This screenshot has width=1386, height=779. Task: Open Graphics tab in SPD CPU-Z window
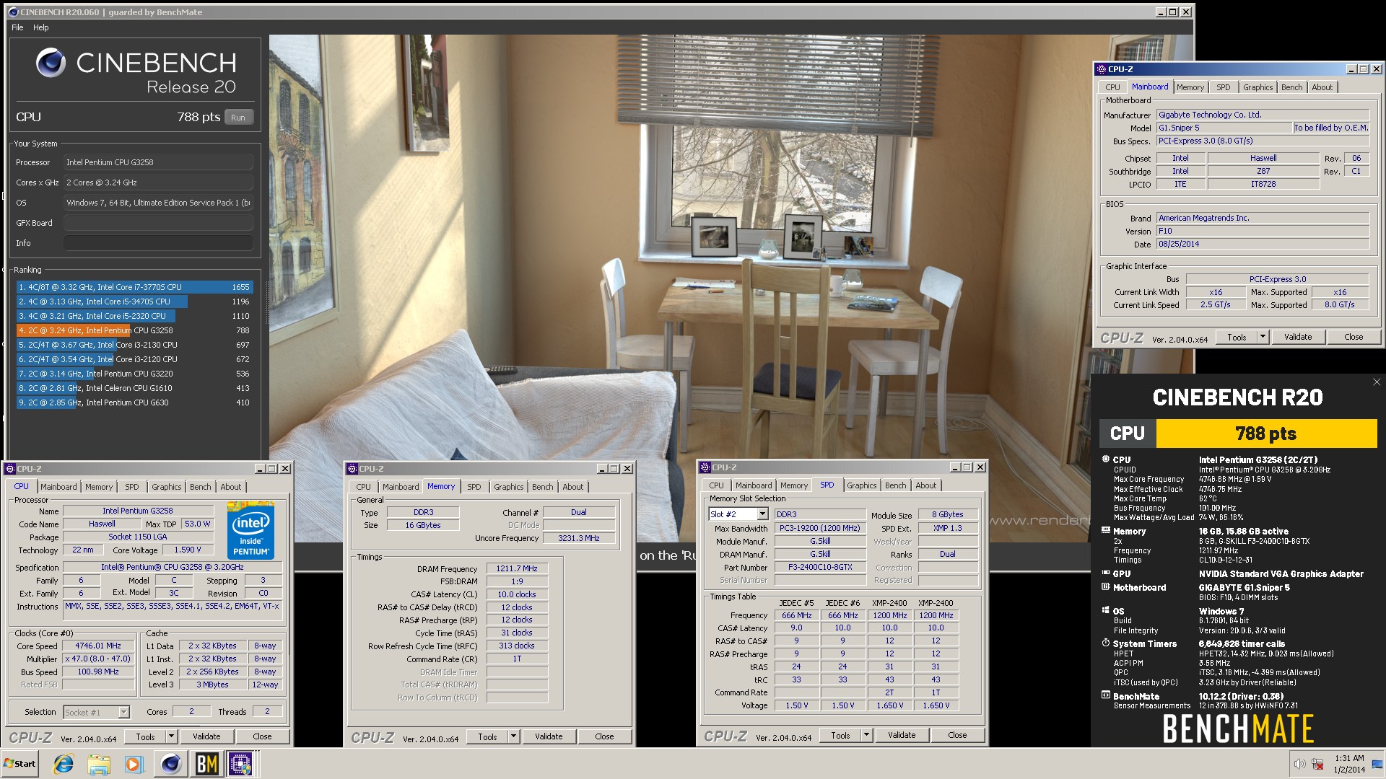pos(861,485)
